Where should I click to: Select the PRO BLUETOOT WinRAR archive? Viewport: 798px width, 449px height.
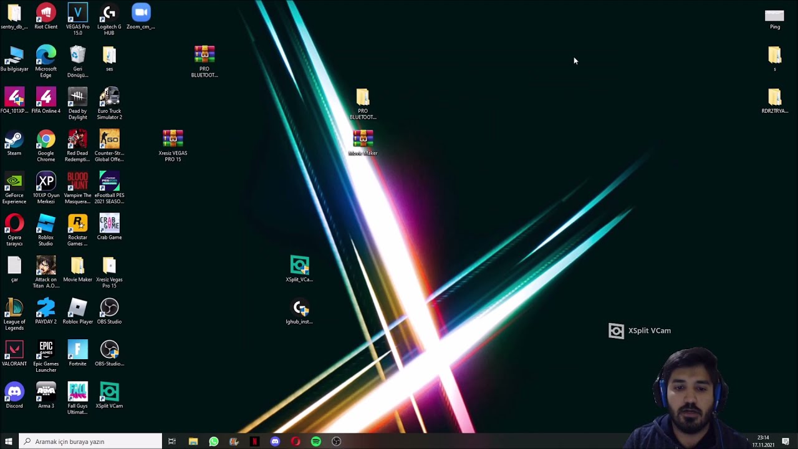tap(204, 62)
